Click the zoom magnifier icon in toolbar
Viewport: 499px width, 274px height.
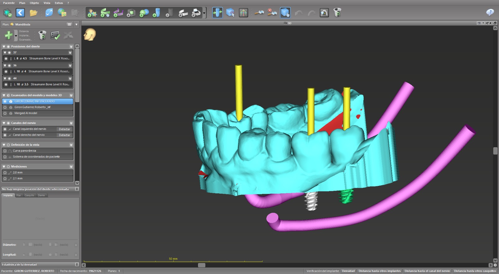(x=259, y=13)
